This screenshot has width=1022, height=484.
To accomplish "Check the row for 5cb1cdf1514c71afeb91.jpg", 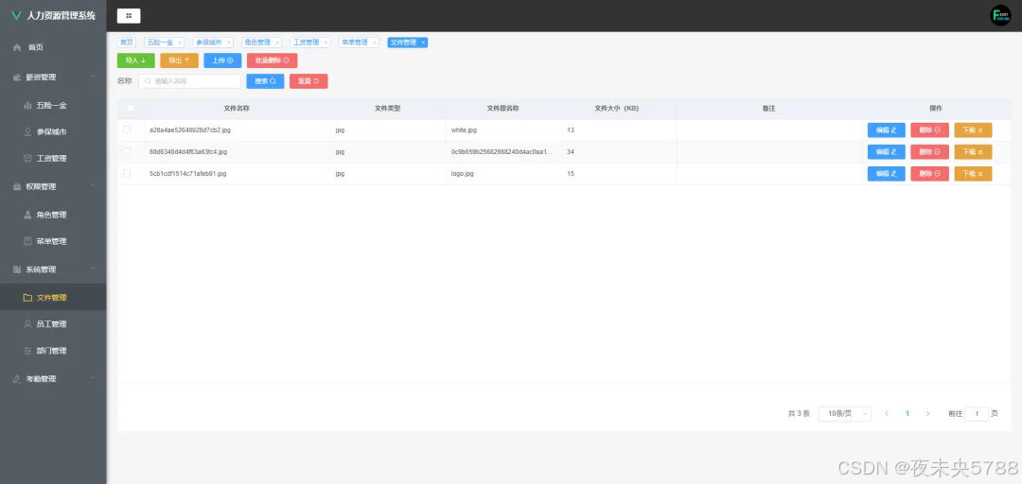I will pos(127,173).
